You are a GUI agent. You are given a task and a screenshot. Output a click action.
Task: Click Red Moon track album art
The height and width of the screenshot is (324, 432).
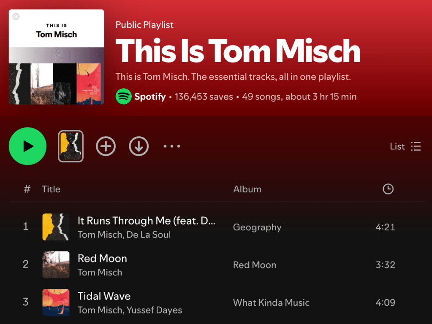tap(56, 265)
